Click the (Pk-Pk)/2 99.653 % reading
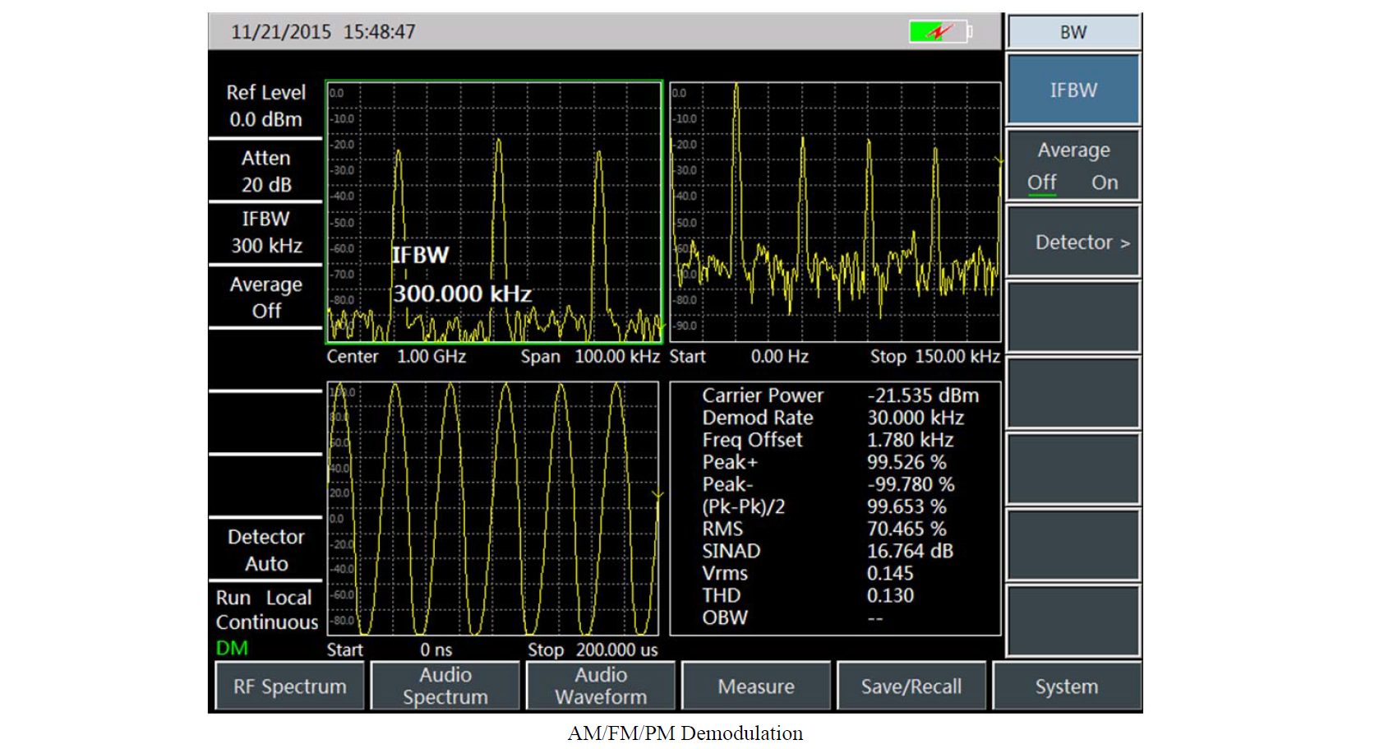The width and height of the screenshot is (1398, 749). tap(824, 506)
